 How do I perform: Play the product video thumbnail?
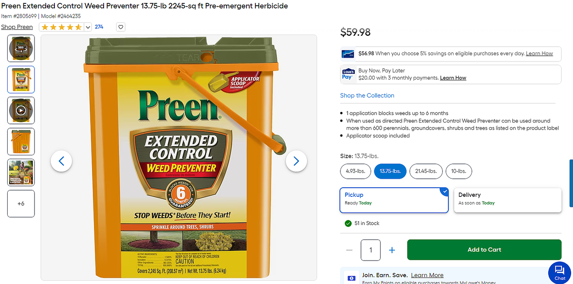tap(21, 110)
